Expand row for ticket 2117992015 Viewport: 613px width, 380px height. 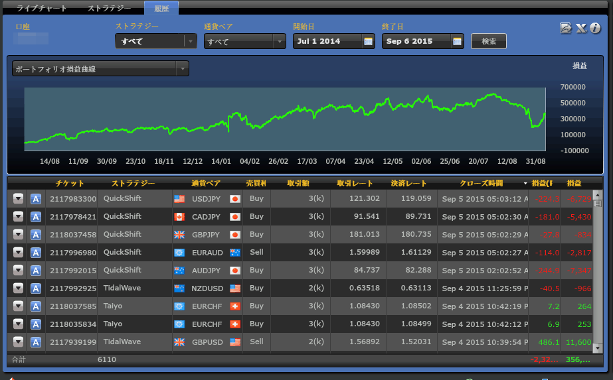pyautogui.click(x=18, y=271)
